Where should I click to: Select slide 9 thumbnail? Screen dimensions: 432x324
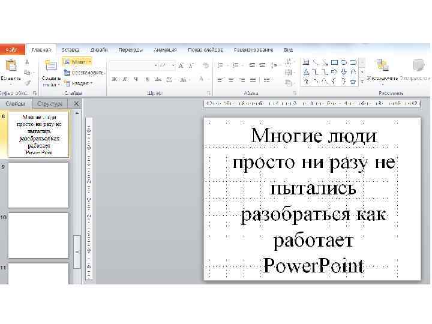38,185
